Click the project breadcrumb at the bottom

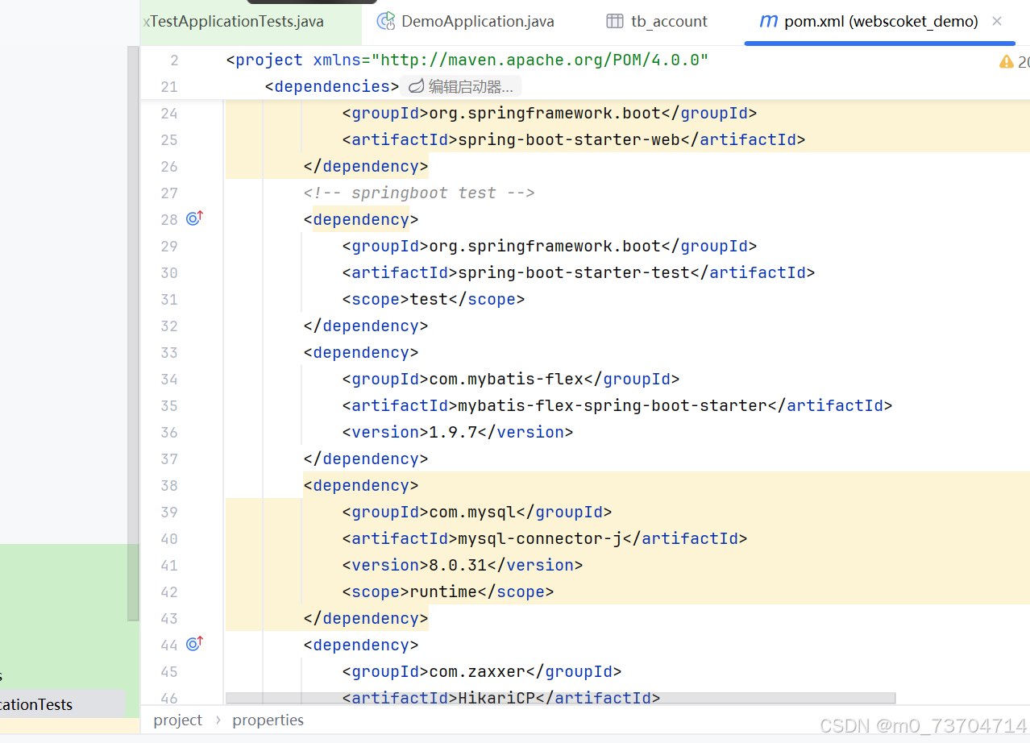(x=177, y=720)
